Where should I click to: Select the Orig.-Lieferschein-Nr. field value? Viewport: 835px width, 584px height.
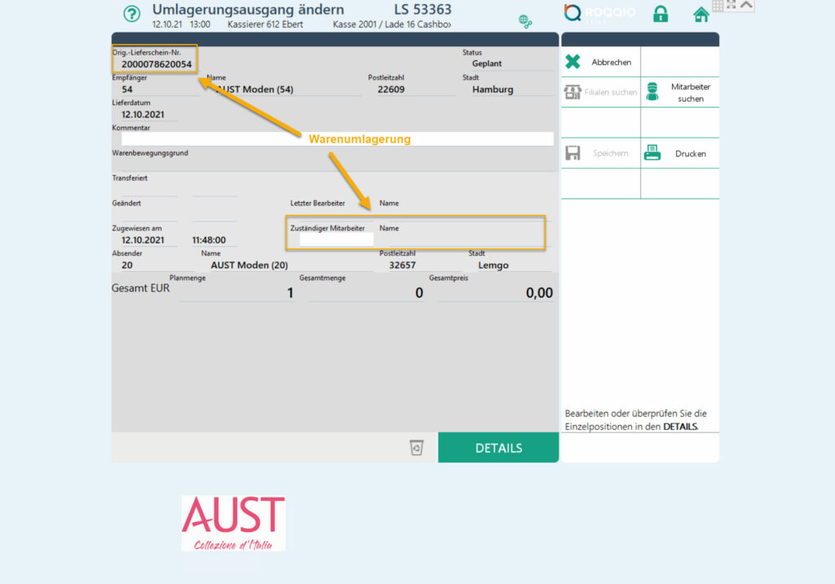click(x=157, y=64)
